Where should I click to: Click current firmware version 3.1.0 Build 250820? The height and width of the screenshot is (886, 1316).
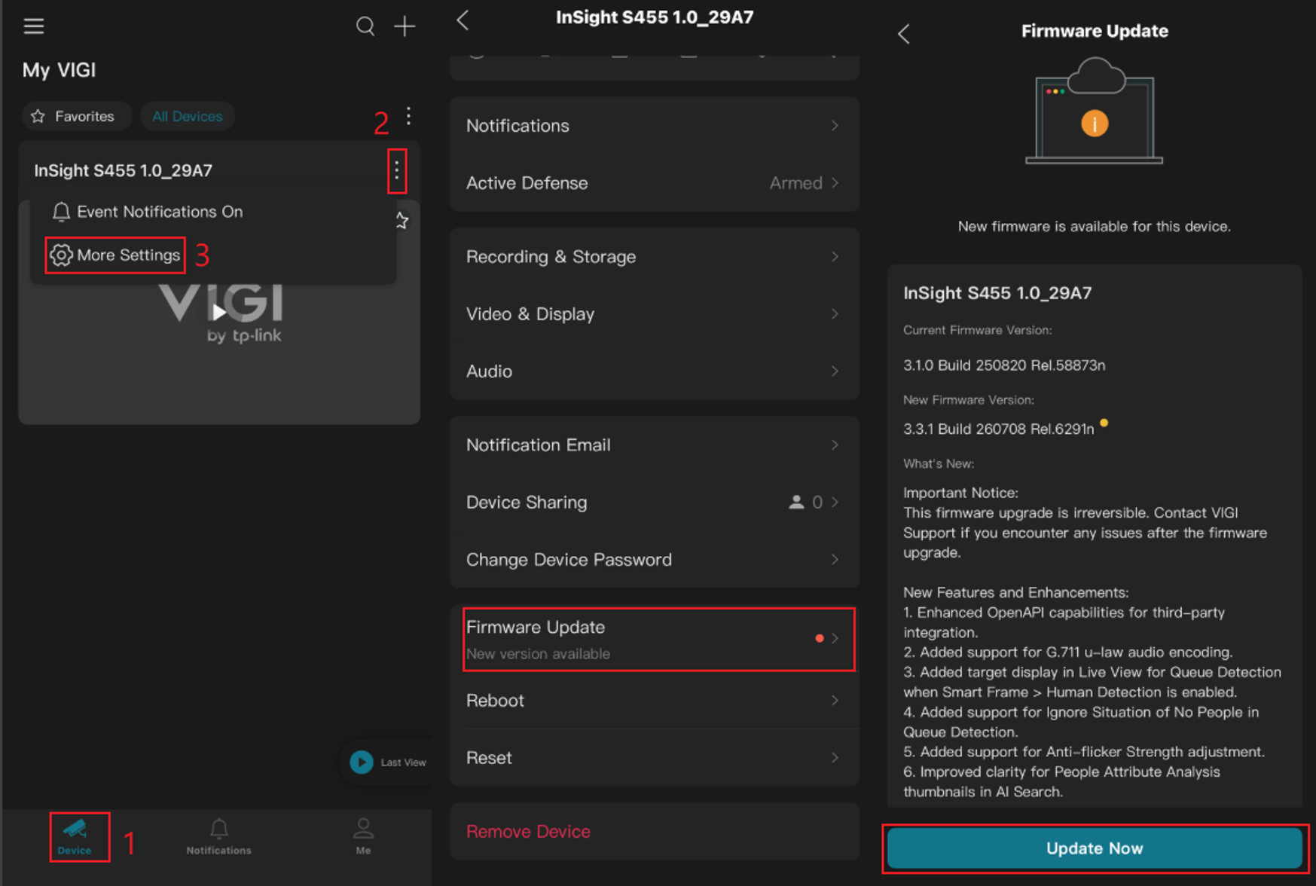[1004, 365]
